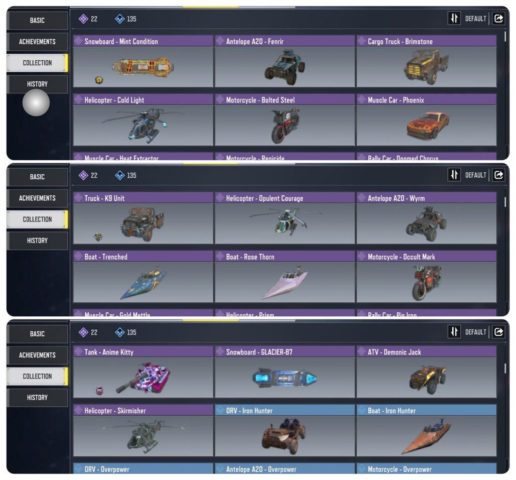Select Muscle Car - Phoenix skin card

pyautogui.click(x=427, y=120)
